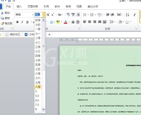
Task: Select font size 二号
Action: coord(38,38)
